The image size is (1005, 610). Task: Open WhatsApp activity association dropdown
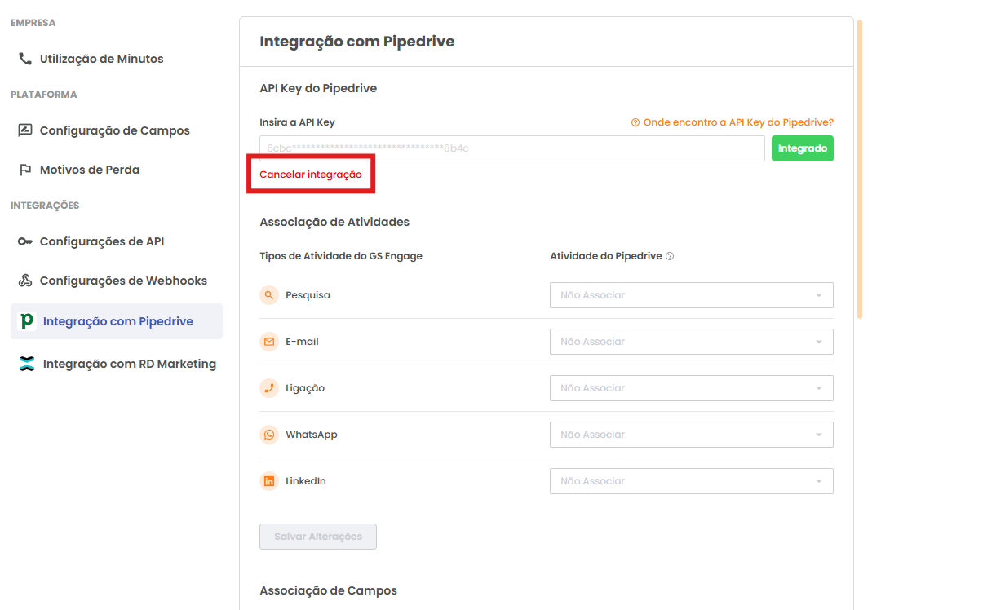(x=692, y=435)
